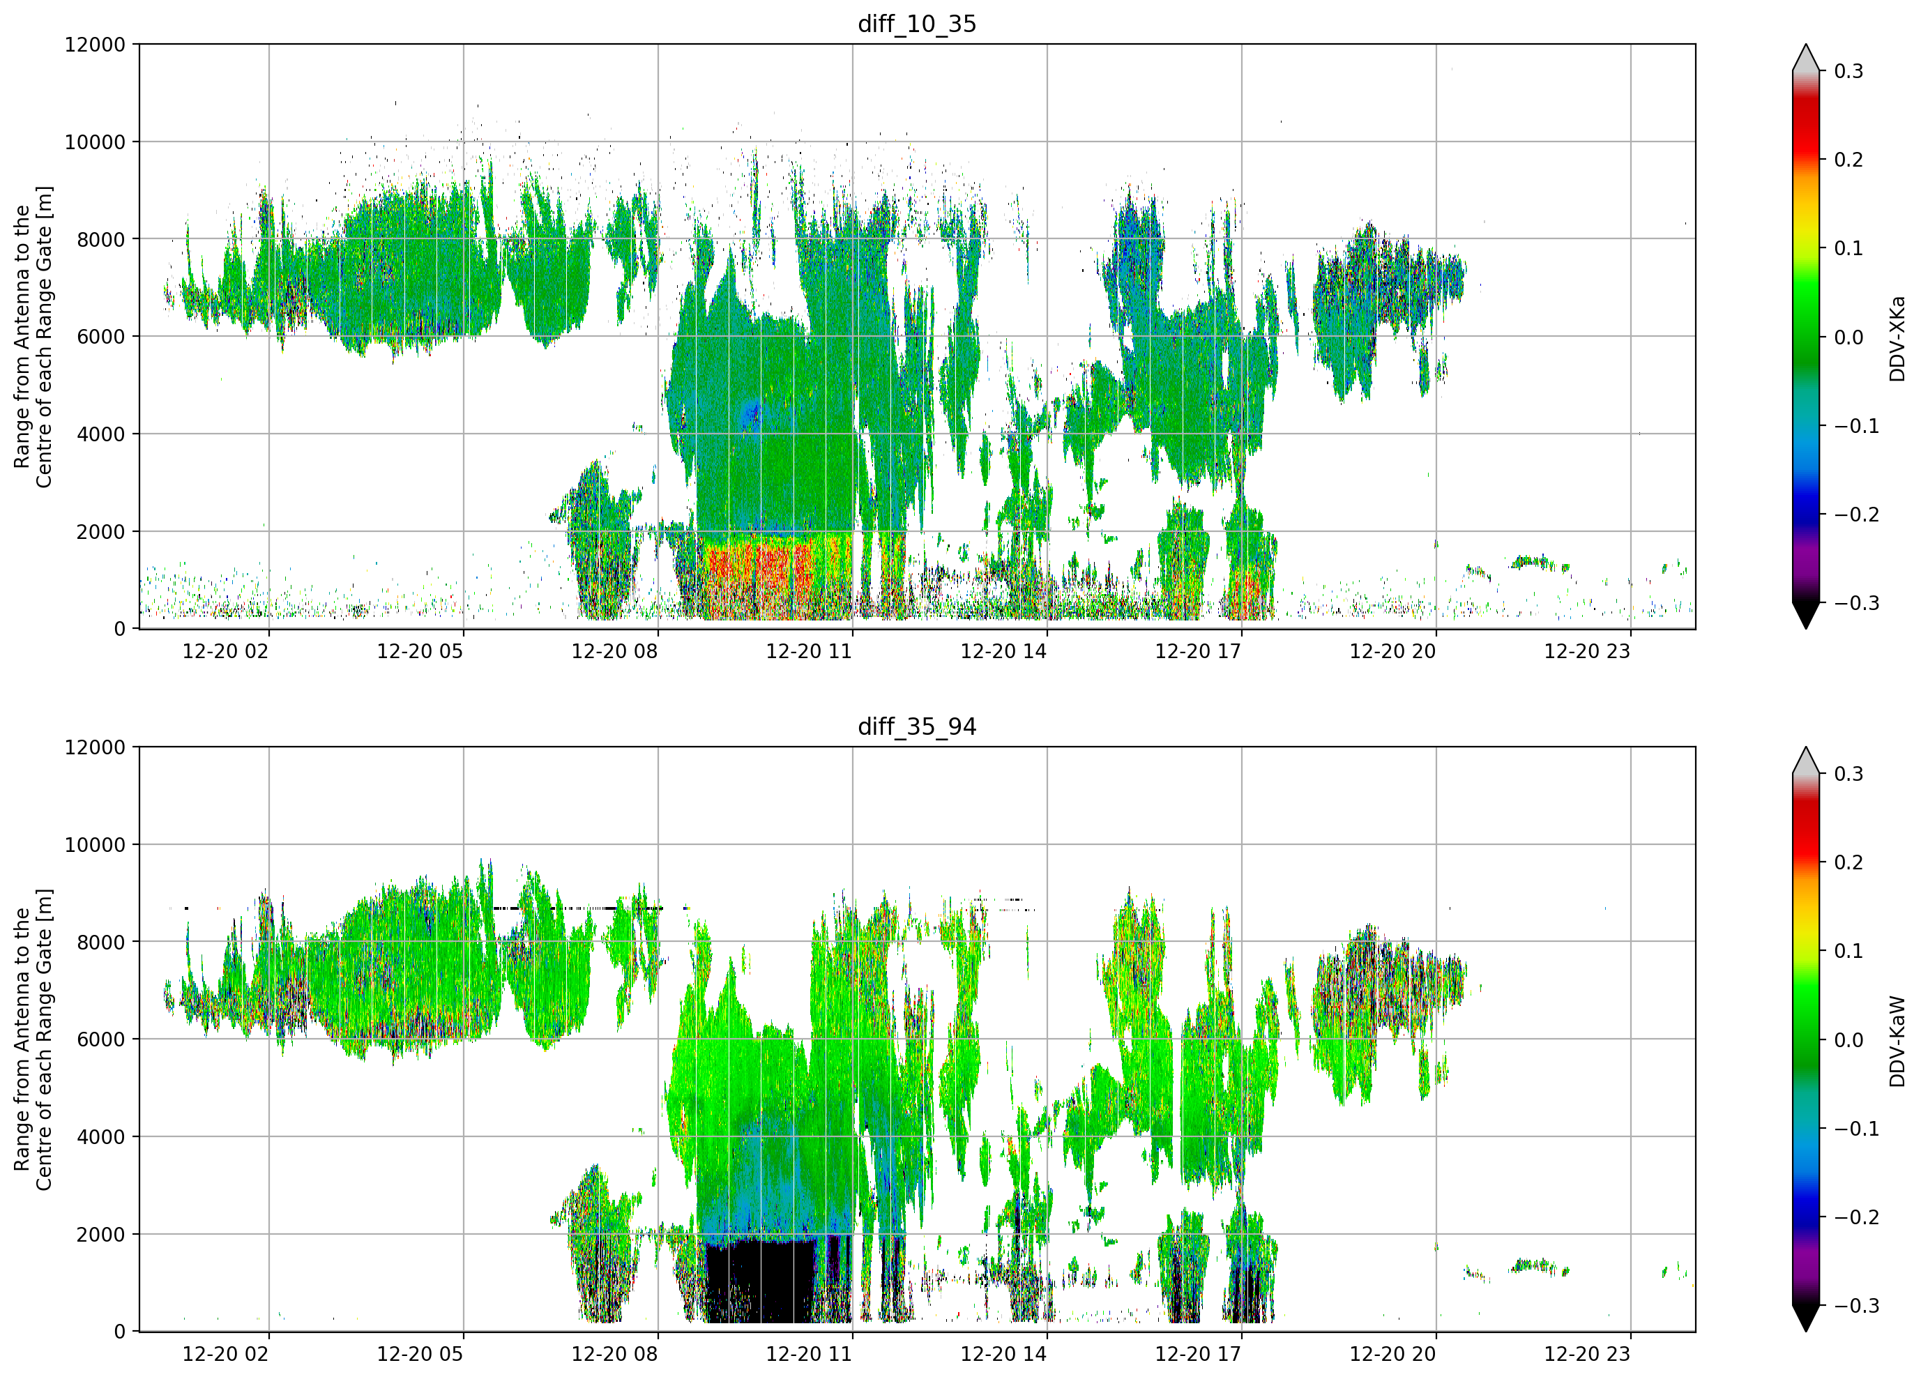
Task: Click the 6000 y-axis label on bottom plot
Action: point(101,1039)
